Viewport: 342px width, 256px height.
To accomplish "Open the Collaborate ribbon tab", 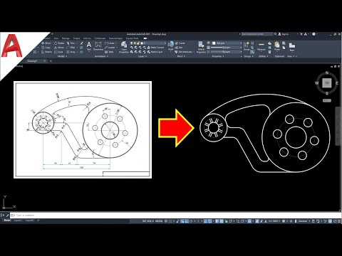I will tap(100, 38).
